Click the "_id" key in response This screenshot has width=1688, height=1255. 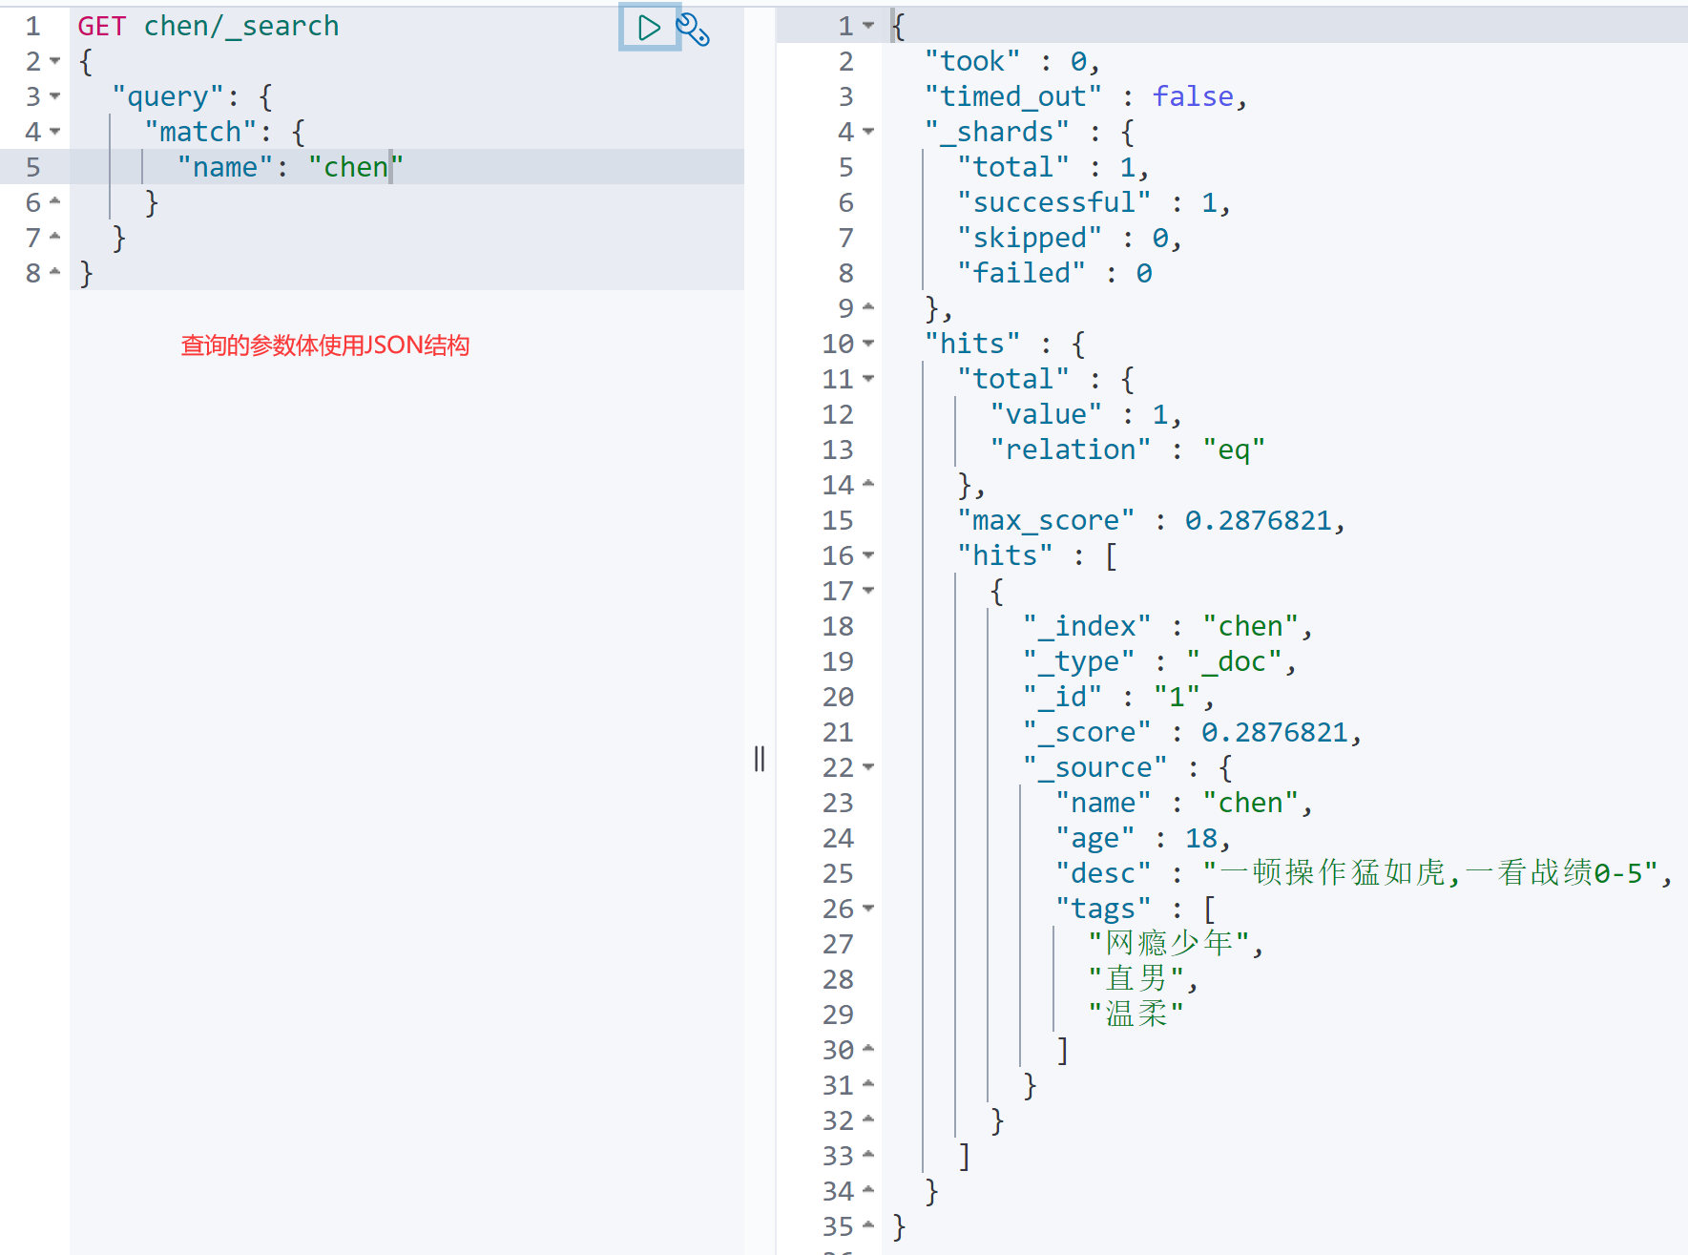point(1062,697)
